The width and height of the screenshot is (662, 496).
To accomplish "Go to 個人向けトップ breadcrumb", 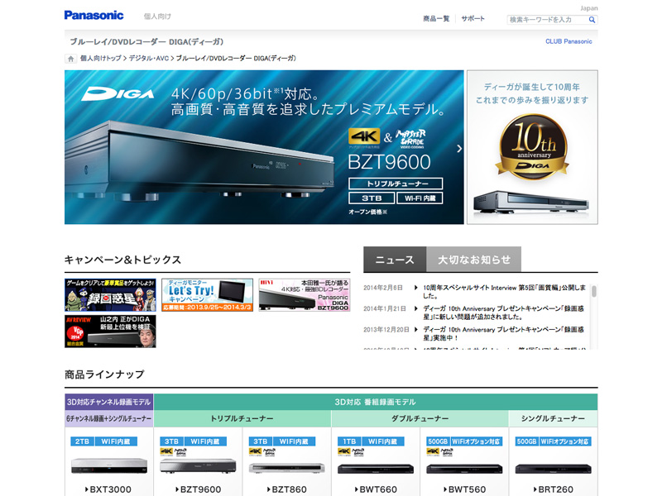I will 100,58.
